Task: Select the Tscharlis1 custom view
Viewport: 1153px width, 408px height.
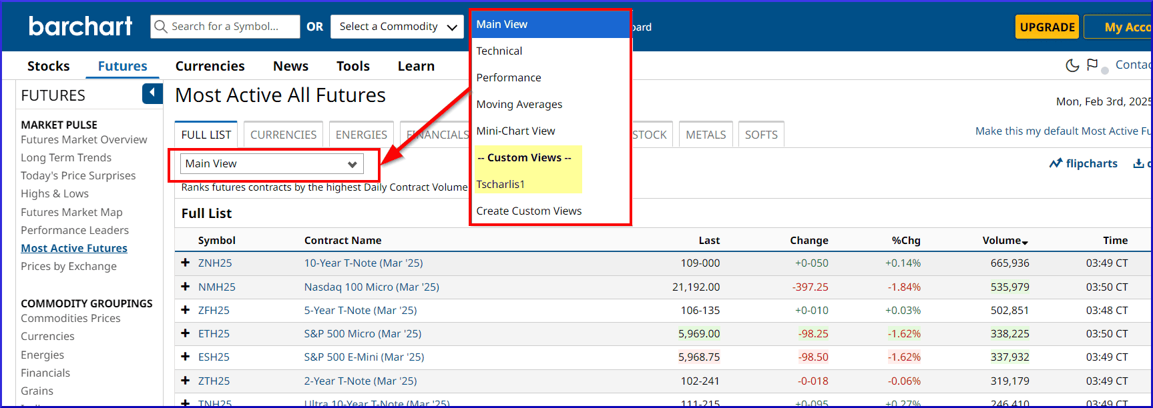Action: (501, 185)
